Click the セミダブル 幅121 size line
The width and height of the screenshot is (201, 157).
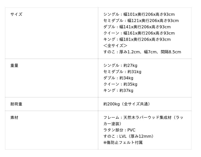tap(141, 21)
